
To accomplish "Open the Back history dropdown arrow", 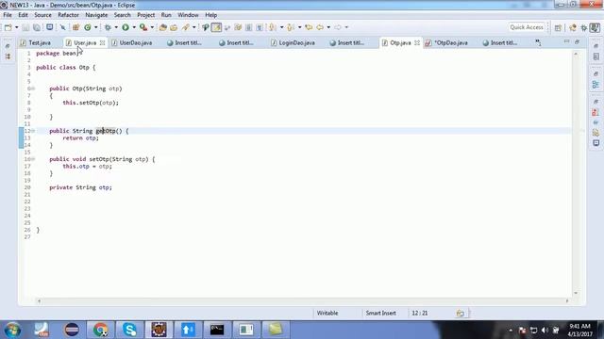I will [328, 27].
